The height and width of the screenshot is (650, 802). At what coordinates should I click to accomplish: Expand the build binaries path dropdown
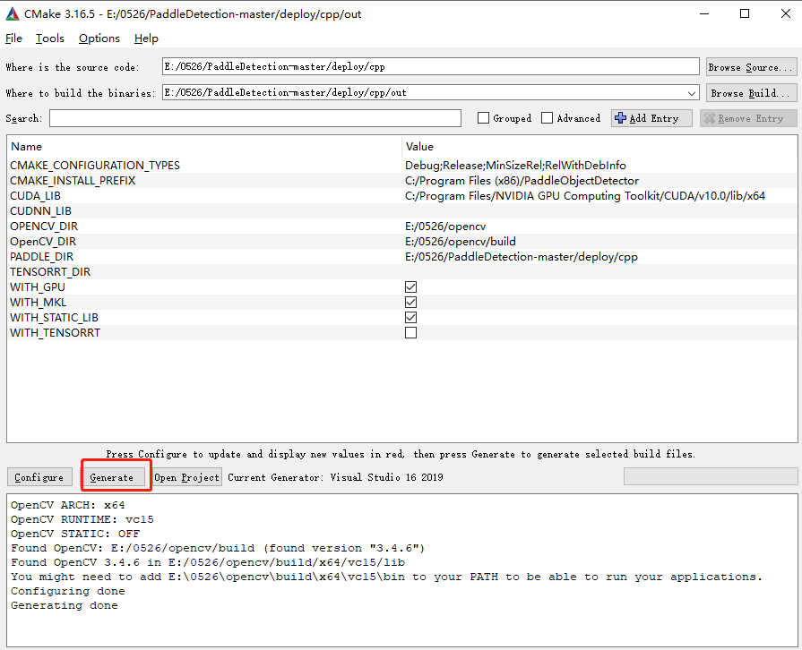(x=692, y=93)
